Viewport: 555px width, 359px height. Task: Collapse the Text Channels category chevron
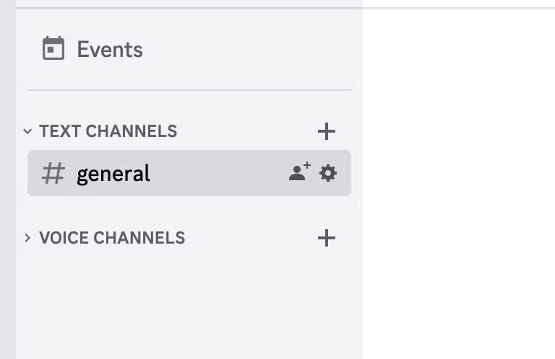[27, 131]
